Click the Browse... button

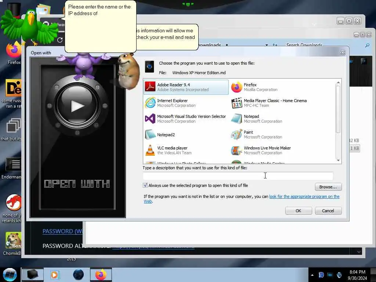pyautogui.click(x=328, y=187)
